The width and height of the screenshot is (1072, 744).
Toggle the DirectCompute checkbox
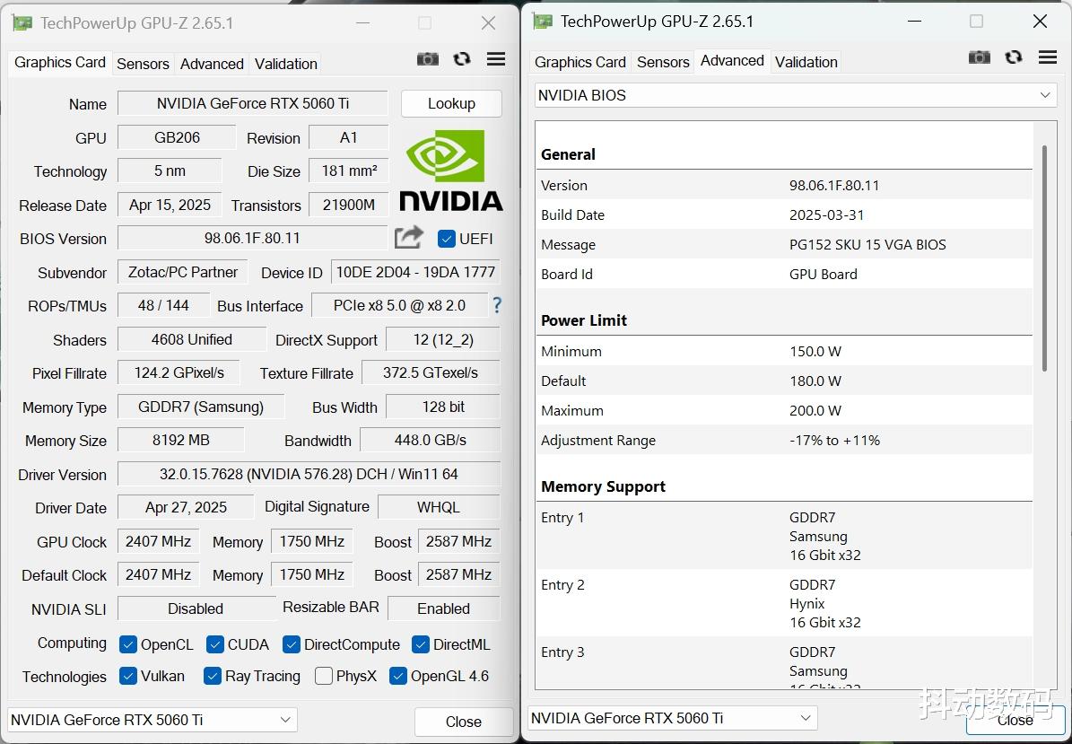292,644
